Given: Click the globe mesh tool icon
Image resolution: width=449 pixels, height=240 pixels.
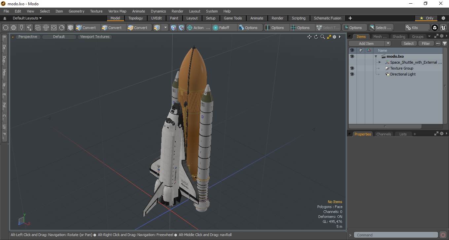Looking at the screenshot, I should (x=14, y=28).
